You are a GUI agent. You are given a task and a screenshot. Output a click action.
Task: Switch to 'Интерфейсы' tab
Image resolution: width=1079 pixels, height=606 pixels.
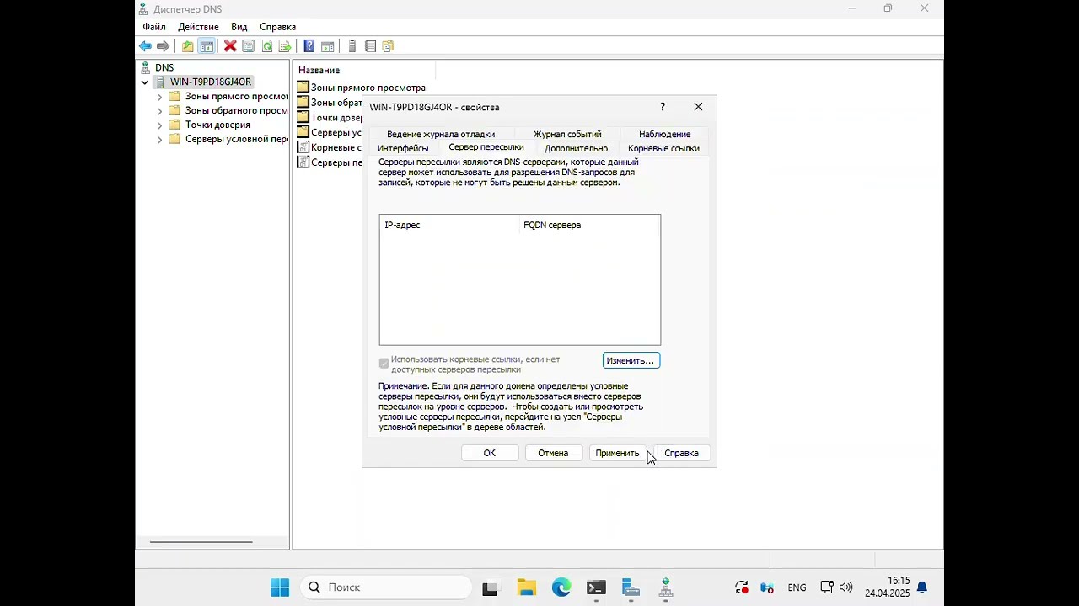click(403, 148)
